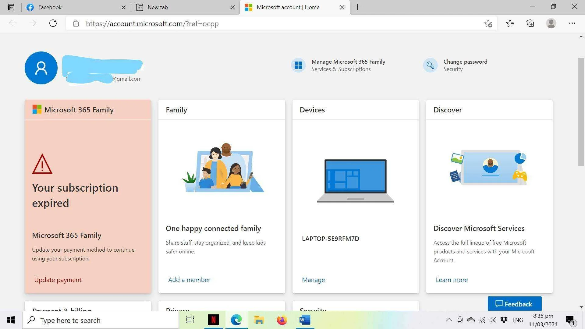The height and width of the screenshot is (329, 585).
Task: Click Manage under Devices
Action: (313, 280)
